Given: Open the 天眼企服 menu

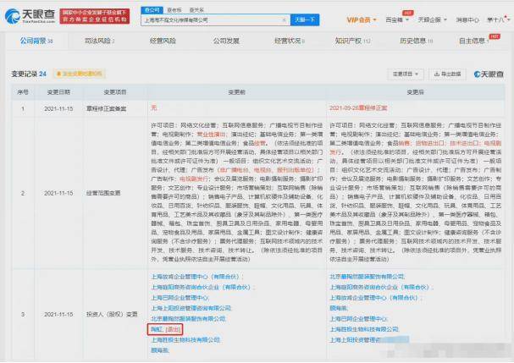Looking at the screenshot, I should 432,17.
